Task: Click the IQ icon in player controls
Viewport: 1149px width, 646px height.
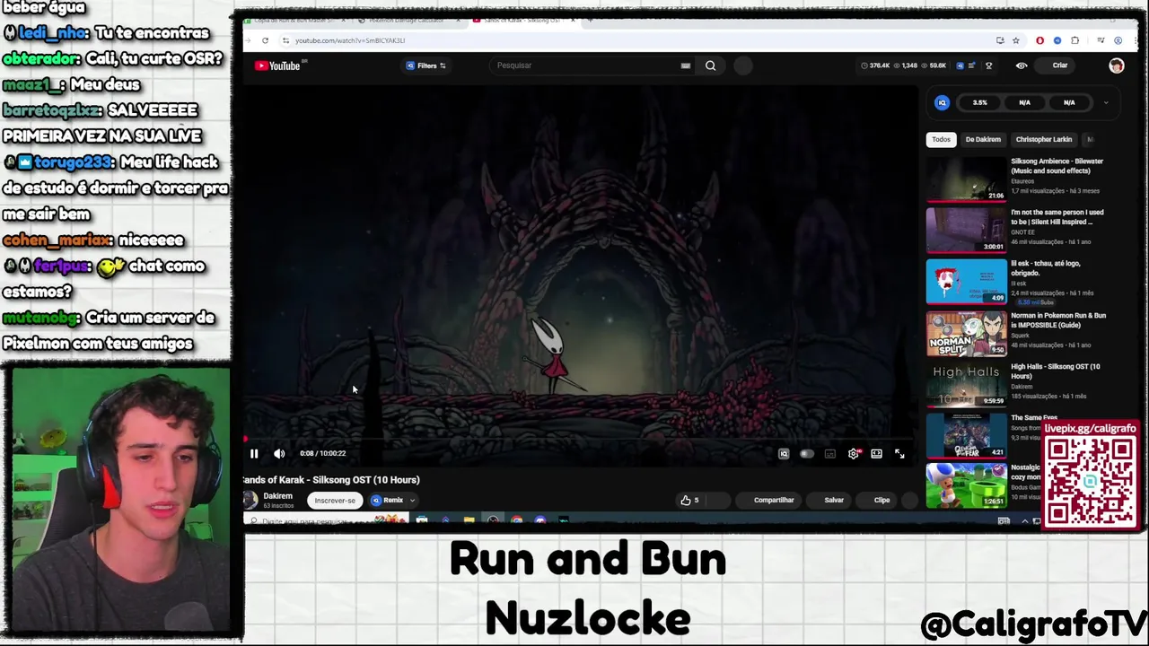Action: pyautogui.click(x=784, y=454)
